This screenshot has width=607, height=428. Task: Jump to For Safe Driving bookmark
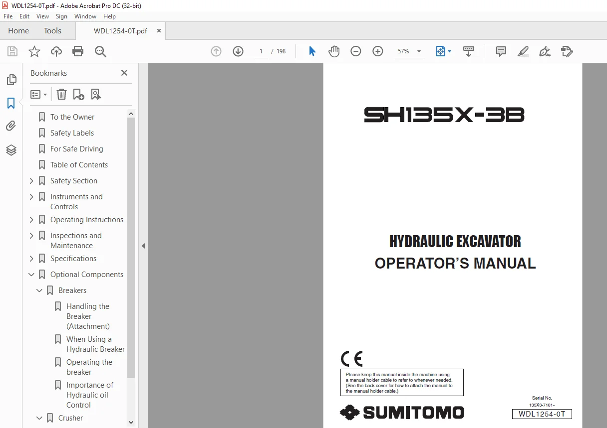click(77, 149)
